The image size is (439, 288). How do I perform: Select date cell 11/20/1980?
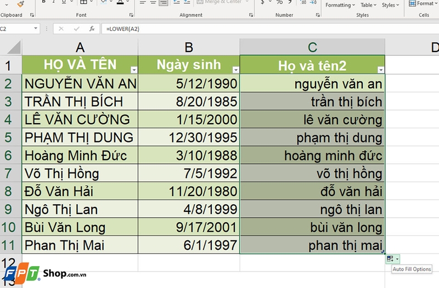pos(189,191)
